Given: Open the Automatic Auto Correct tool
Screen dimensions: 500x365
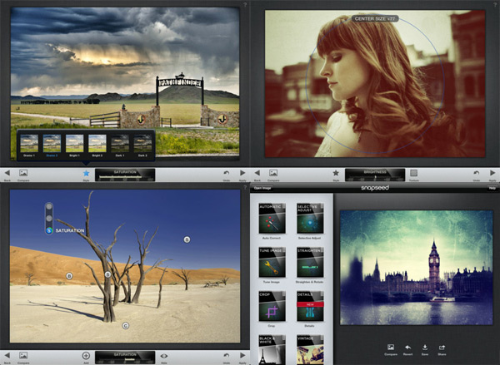Looking at the screenshot, I should pyautogui.click(x=272, y=219).
